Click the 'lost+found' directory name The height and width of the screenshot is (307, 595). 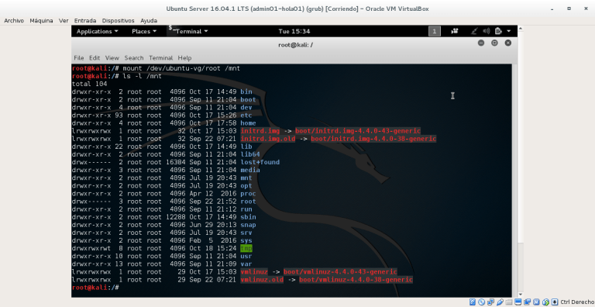[260, 162]
